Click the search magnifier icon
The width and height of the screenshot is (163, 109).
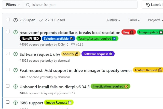coord(28,5)
